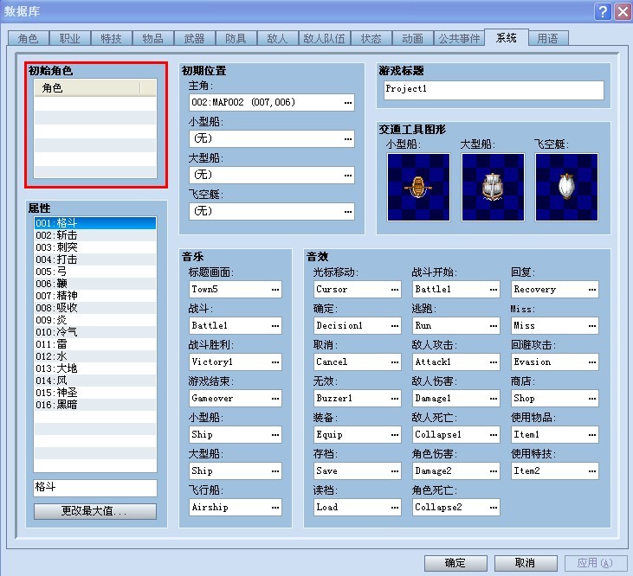The width and height of the screenshot is (633, 576).
Task: Switch to the 角色 tab
Action: pyautogui.click(x=28, y=38)
